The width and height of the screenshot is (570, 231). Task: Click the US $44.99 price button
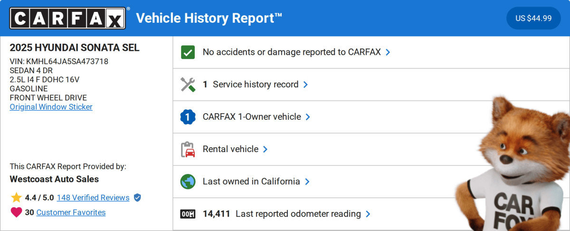533,19
